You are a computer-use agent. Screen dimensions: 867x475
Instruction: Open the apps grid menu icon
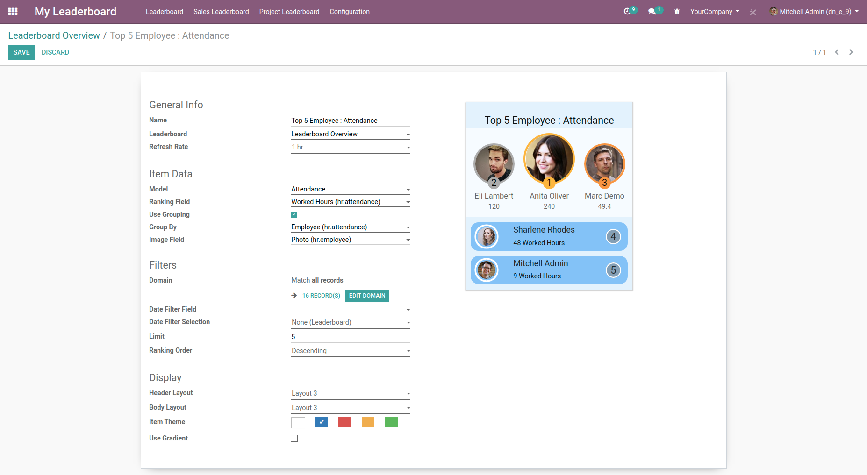(x=13, y=12)
